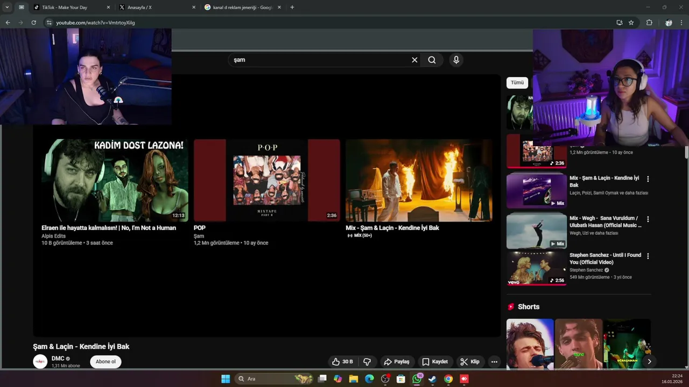Click the browser address bar URL
Image resolution: width=689 pixels, height=387 pixels.
click(x=95, y=23)
